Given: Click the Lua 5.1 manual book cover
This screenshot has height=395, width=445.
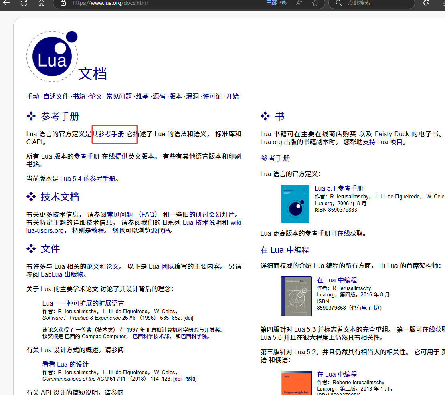Looking at the screenshot, I should tap(295, 204).
